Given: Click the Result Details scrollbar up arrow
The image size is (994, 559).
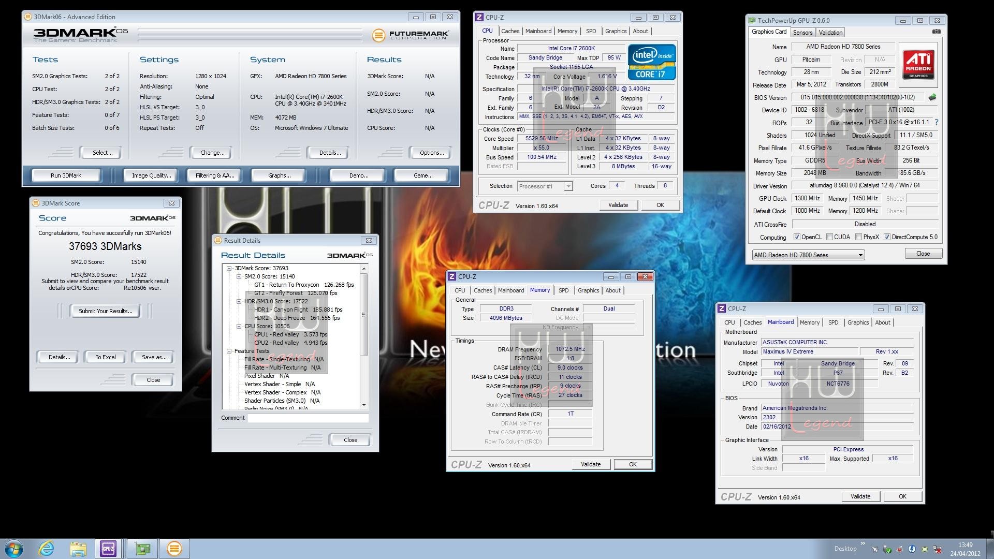Looking at the screenshot, I should (364, 268).
